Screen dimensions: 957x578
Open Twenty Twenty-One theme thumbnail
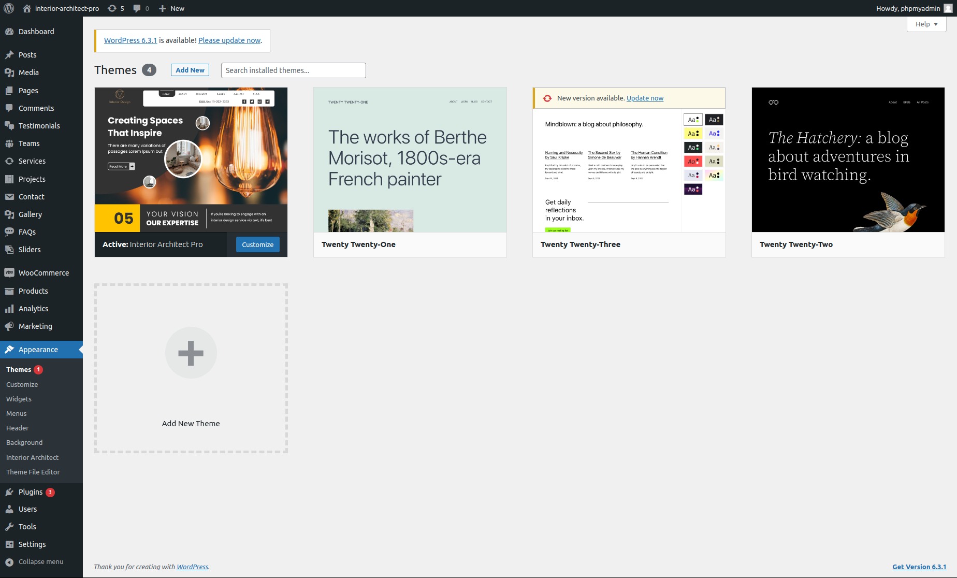coord(410,160)
